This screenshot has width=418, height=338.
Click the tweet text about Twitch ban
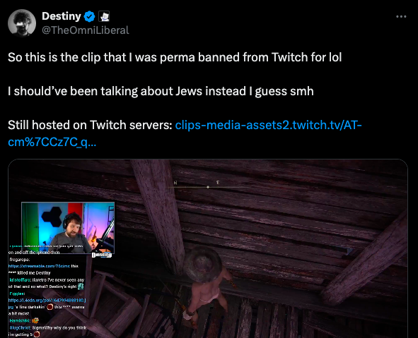point(175,57)
